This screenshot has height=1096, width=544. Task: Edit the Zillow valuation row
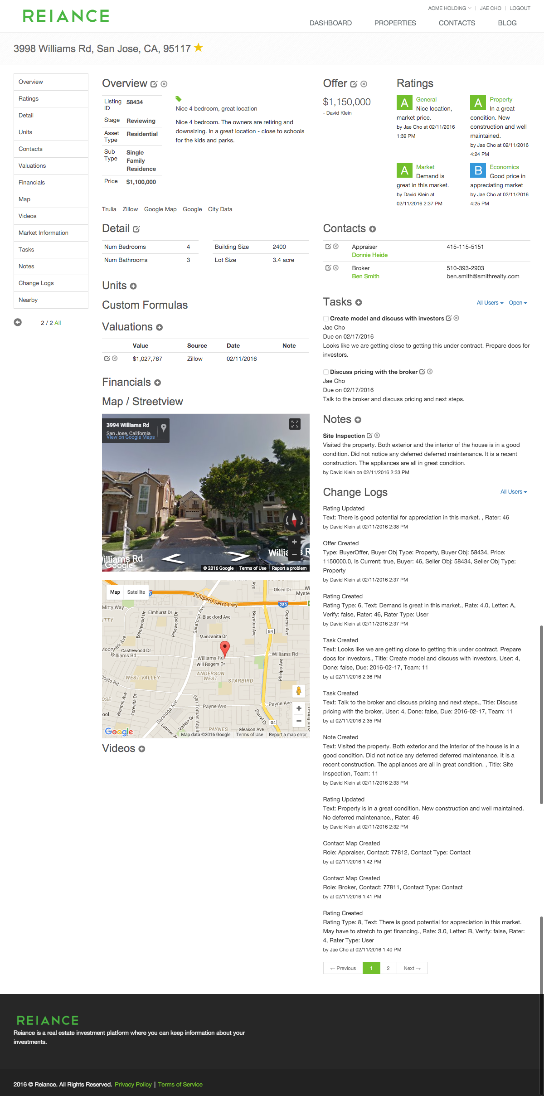pos(107,359)
